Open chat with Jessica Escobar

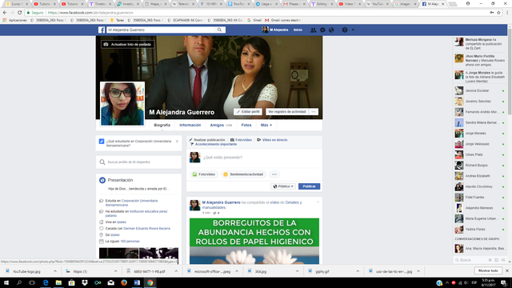[480, 90]
